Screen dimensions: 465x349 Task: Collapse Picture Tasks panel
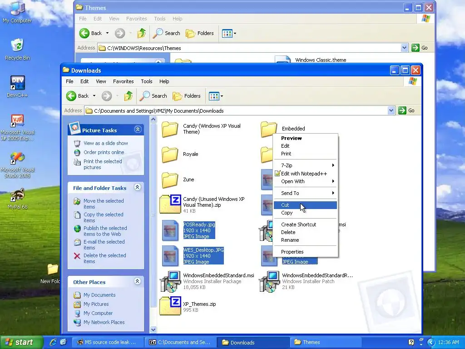[x=138, y=129]
